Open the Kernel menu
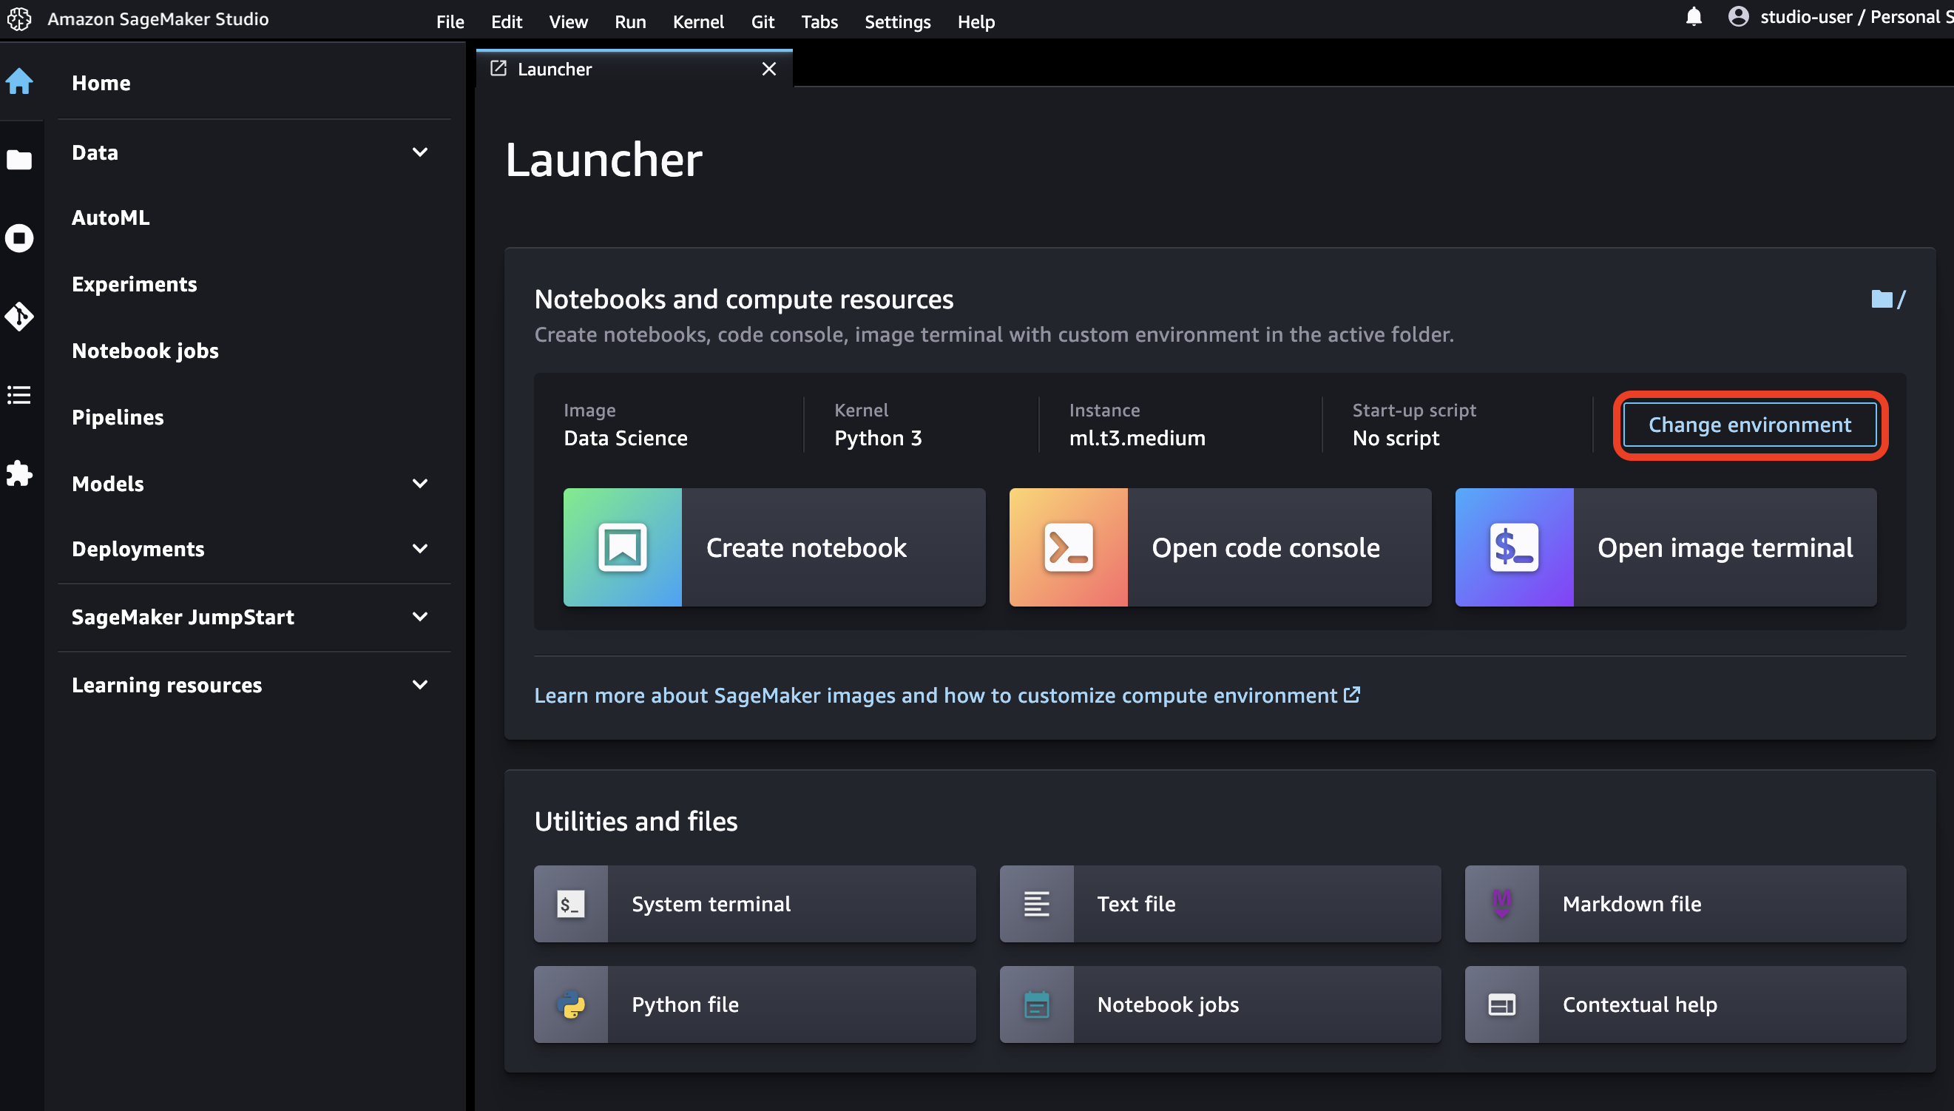Image resolution: width=1954 pixels, height=1111 pixels. click(x=697, y=21)
